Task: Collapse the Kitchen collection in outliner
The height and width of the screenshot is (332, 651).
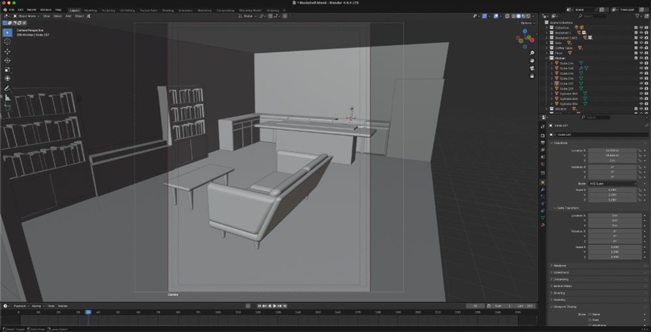Action: click(x=547, y=58)
